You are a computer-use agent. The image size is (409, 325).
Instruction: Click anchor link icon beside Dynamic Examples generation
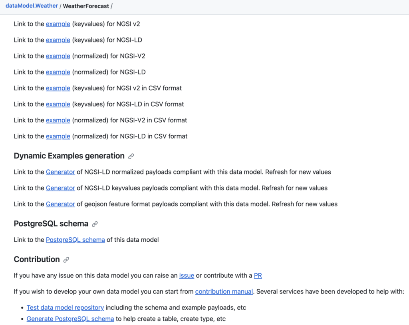click(131, 156)
